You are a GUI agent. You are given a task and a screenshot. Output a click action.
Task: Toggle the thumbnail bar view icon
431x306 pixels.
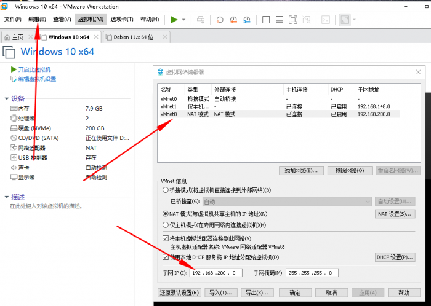[x=280, y=20]
